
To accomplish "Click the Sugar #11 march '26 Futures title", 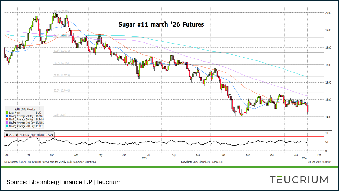I will coord(161,24).
